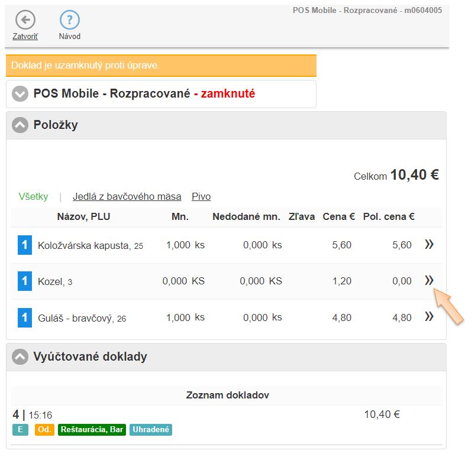
Task: Open details arrow for Kozel row
Action: (429, 281)
